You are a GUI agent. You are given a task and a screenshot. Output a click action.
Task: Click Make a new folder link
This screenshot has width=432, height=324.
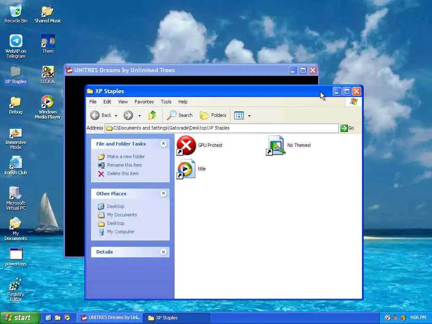121,157
